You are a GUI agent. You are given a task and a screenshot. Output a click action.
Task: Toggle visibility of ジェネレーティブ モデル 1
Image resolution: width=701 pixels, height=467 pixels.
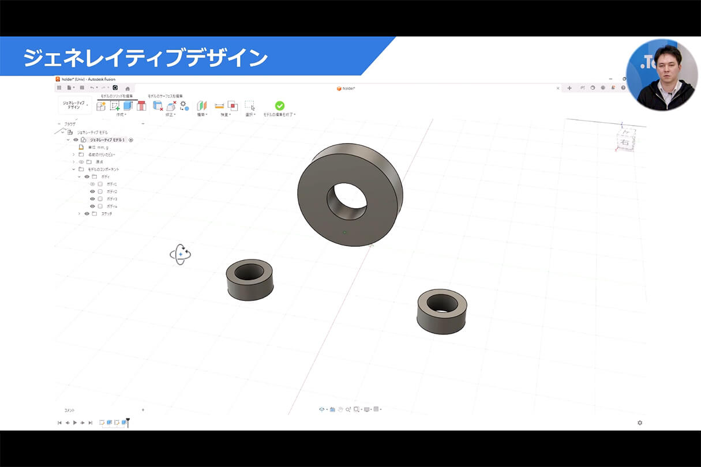[76, 140]
